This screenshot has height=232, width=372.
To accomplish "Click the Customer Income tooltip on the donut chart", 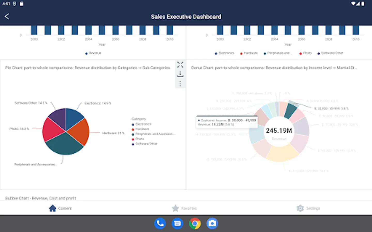I will pyautogui.click(x=227, y=122).
